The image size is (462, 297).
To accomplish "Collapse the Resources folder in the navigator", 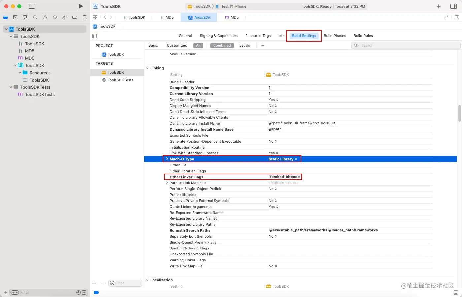I will [x=20, y=73].
